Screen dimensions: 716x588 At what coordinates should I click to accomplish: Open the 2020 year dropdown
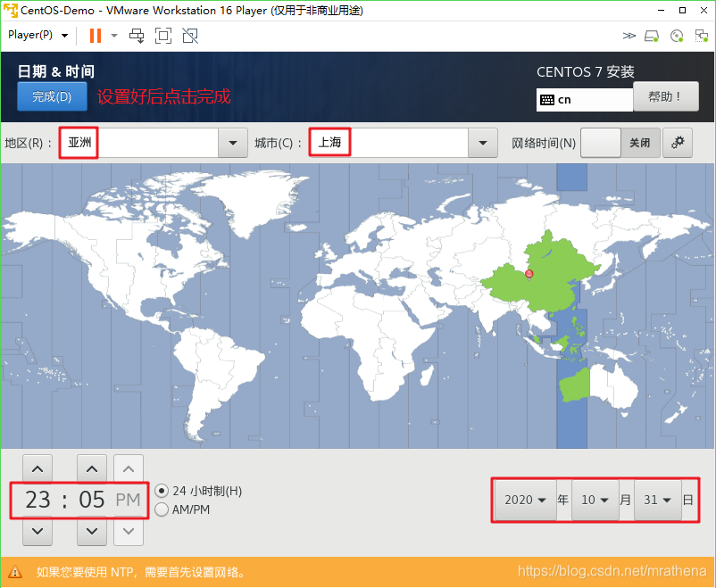click(x=526, y=500)
